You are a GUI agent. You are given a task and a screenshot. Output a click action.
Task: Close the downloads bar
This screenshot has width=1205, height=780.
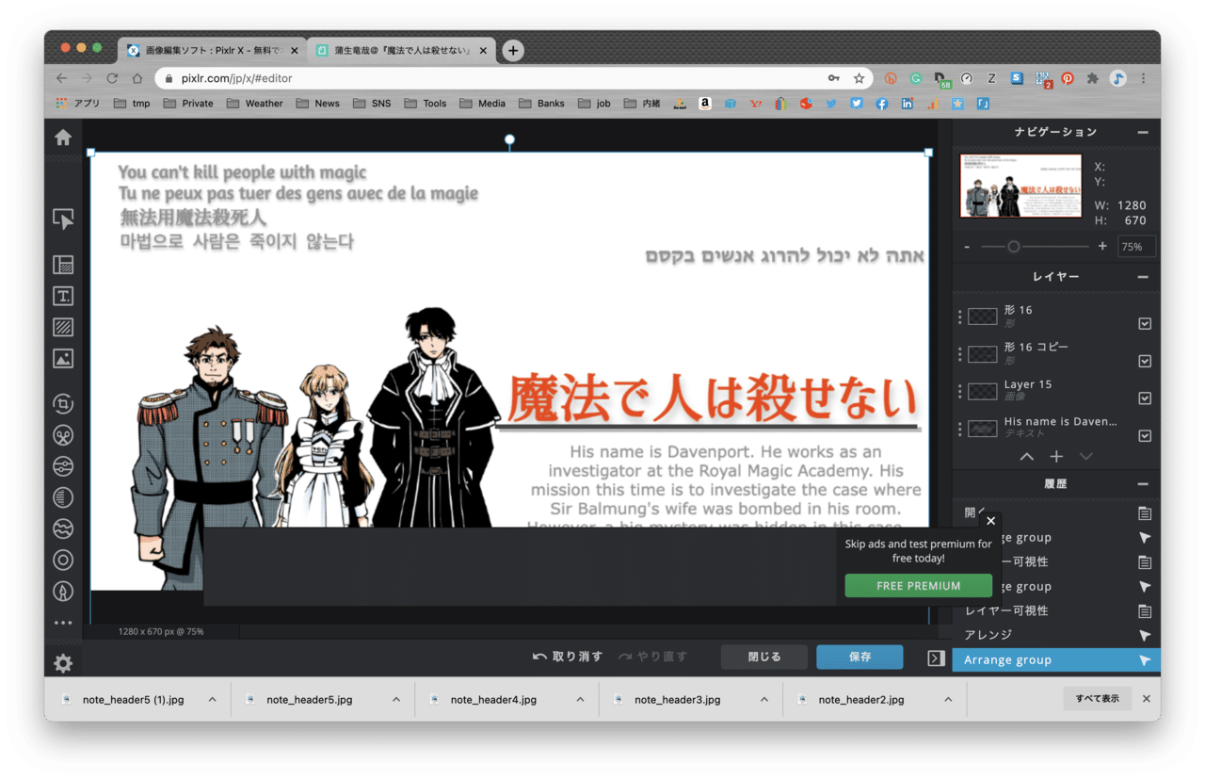[x=1146, y=699]
